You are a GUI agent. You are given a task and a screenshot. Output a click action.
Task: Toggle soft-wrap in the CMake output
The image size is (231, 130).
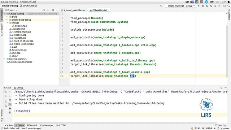point(10,100)
